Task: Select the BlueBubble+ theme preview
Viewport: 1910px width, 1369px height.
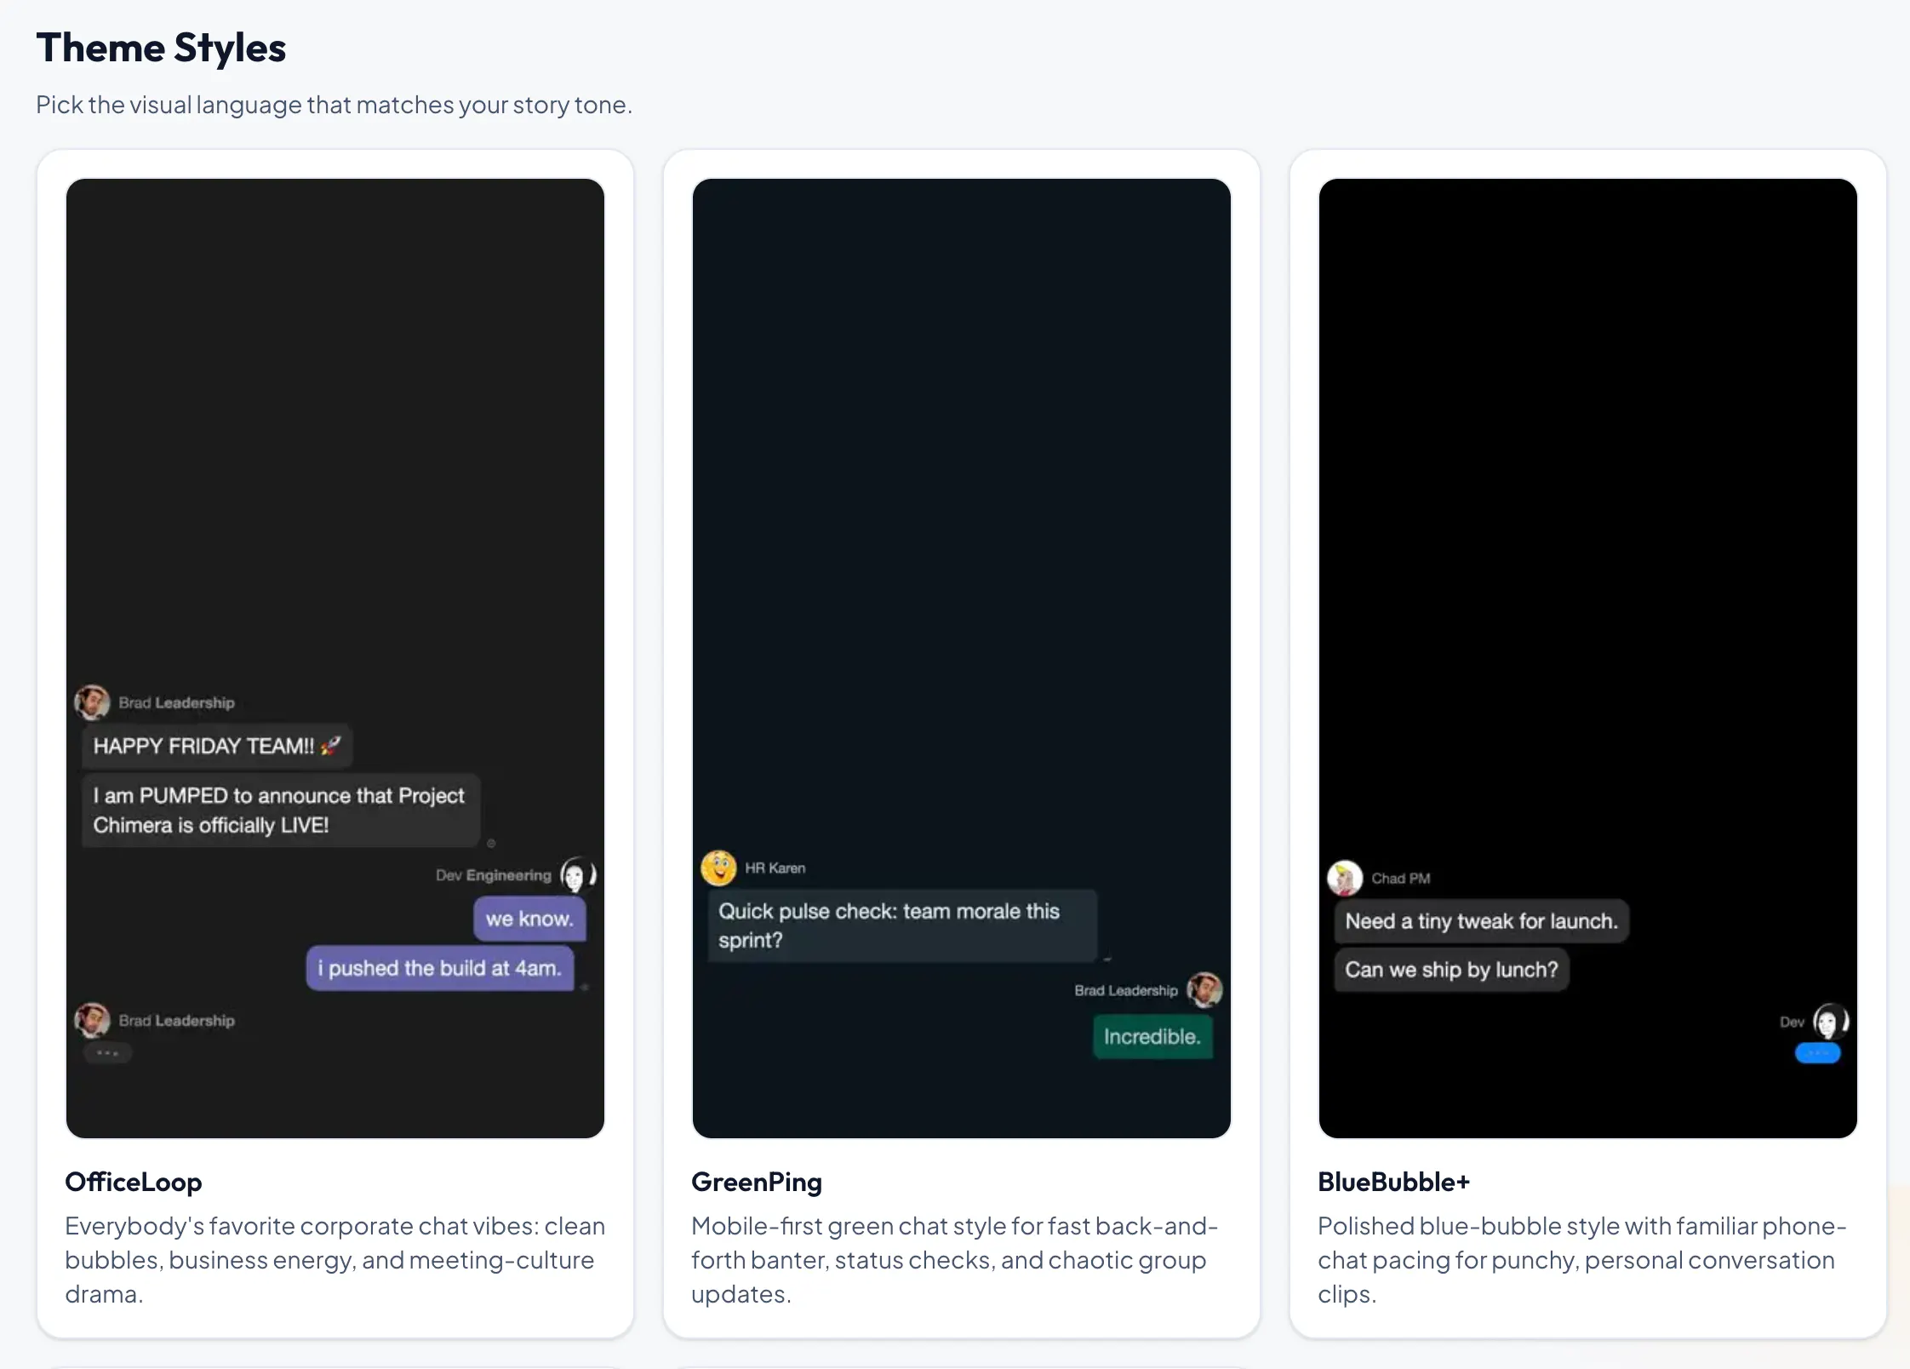Action: tap(1588, 658)
